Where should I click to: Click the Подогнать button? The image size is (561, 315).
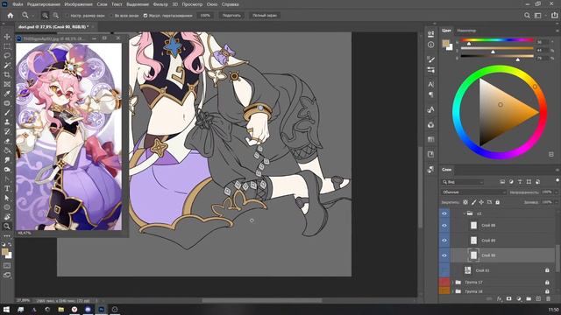(x=231, y=16)
